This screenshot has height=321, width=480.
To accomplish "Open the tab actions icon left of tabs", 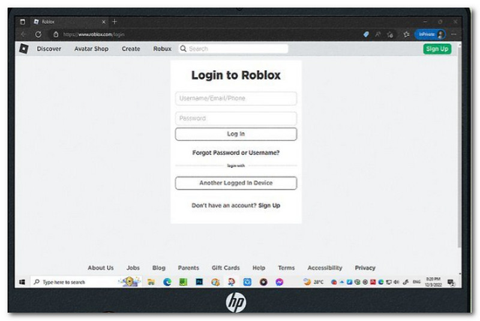I will 22,22.
